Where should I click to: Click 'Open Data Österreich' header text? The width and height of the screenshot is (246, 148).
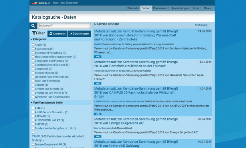pyautogui.click(x=65, y=3)
